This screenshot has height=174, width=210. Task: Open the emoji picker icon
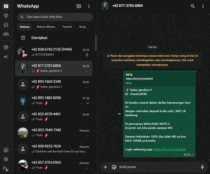pyautogui.click(x=114, y=167)
